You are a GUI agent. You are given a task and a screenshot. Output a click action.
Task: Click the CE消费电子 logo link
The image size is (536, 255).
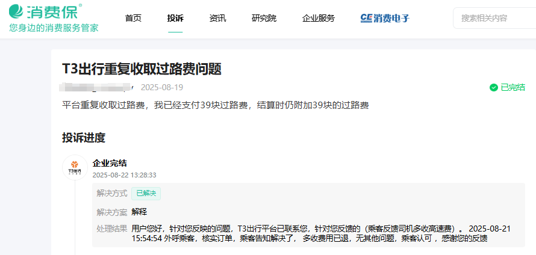pyautogui.click(x=385, y=18)
